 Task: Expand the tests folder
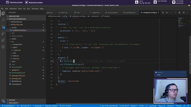tap(26, 62)
